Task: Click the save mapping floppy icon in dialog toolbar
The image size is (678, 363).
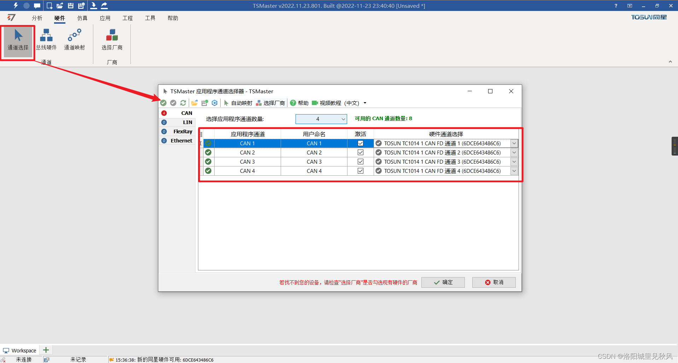Action: 205,103
